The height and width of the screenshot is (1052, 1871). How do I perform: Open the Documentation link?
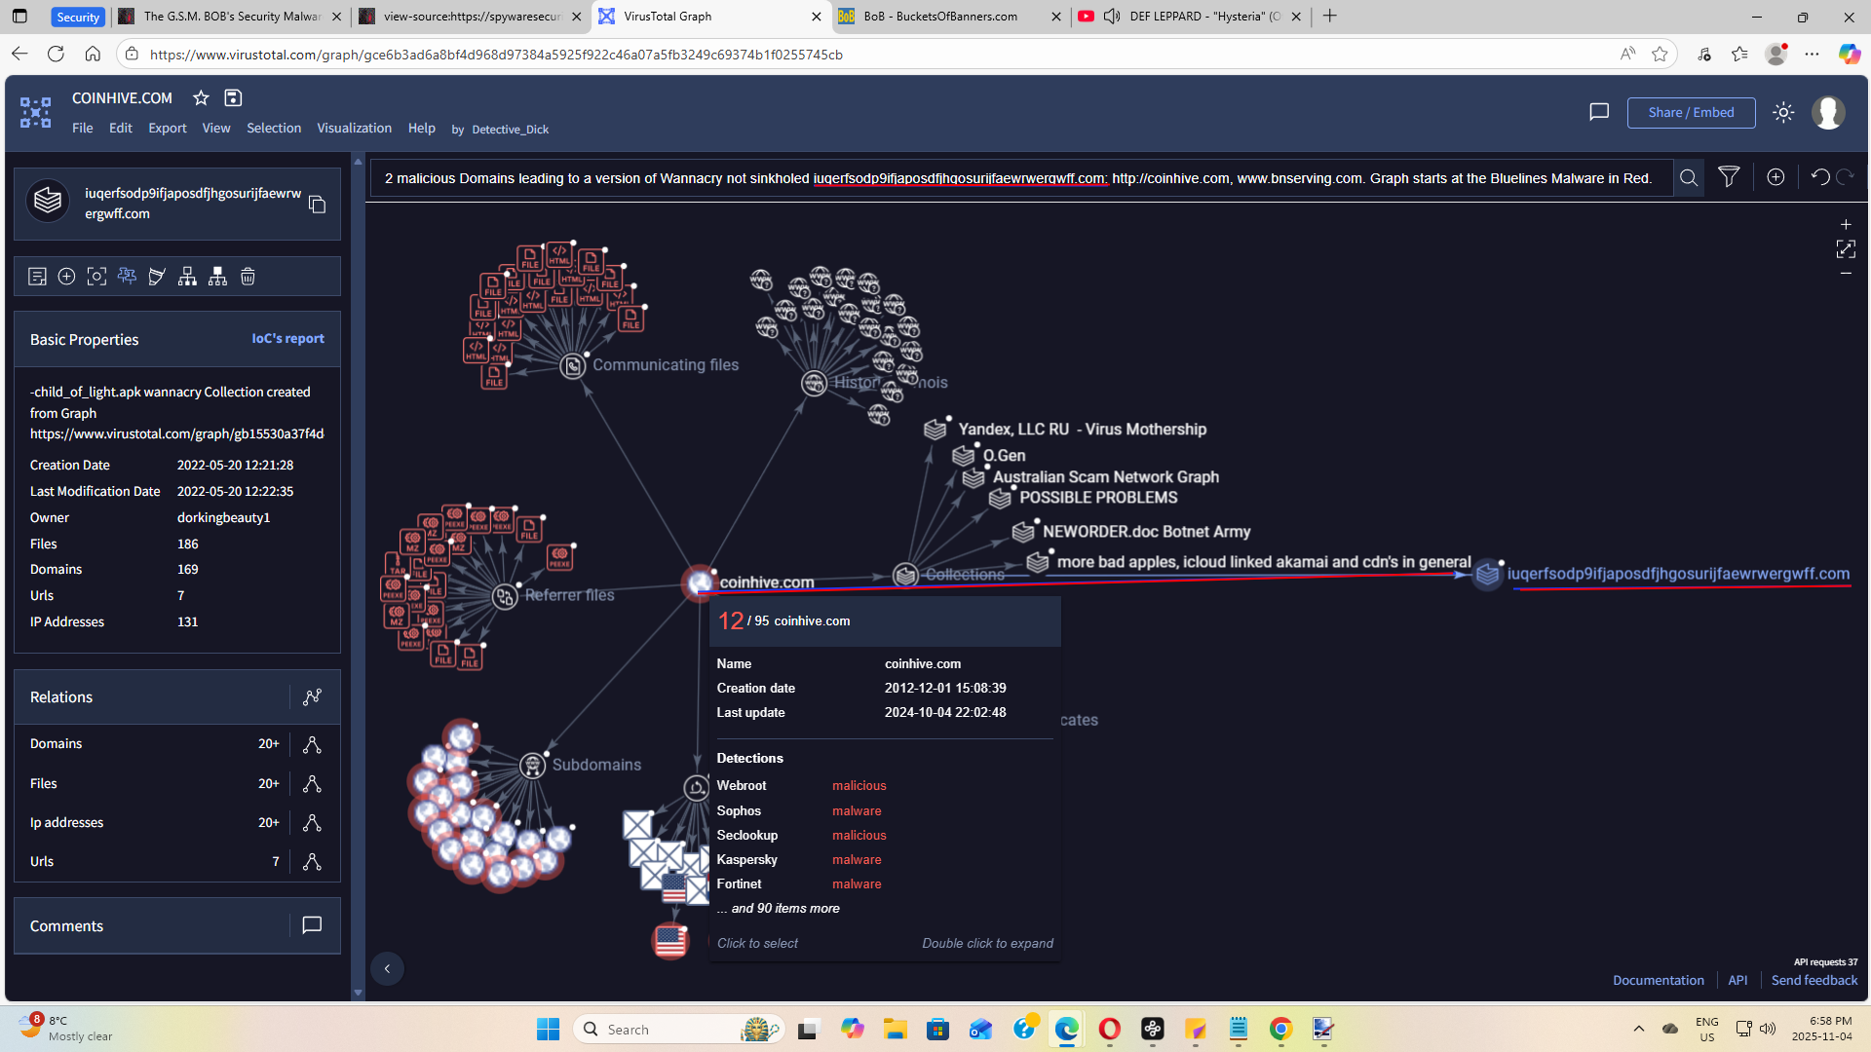click(x=1658, y=980)
